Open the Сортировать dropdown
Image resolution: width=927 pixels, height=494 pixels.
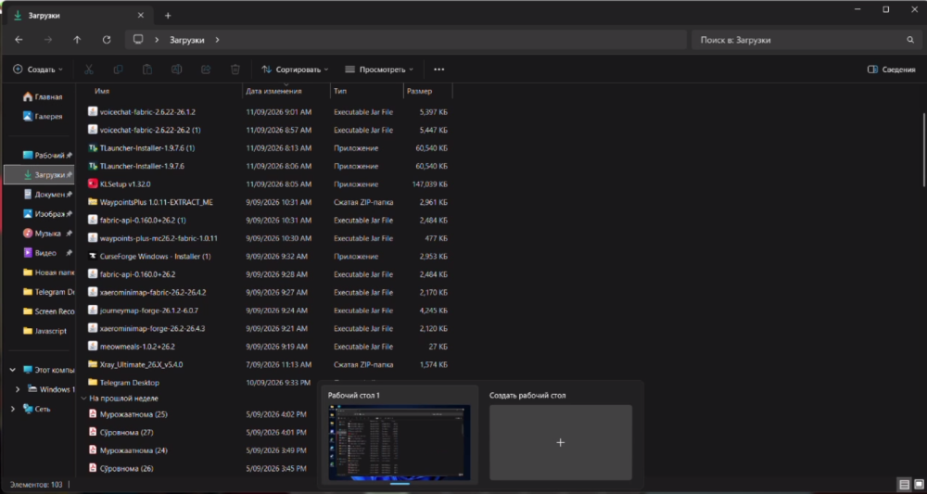295,70
